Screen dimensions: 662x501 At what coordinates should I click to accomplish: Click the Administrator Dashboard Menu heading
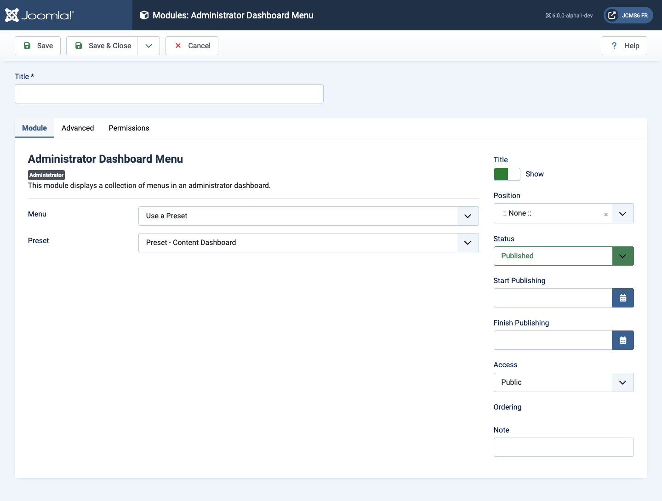click(105, 159)
